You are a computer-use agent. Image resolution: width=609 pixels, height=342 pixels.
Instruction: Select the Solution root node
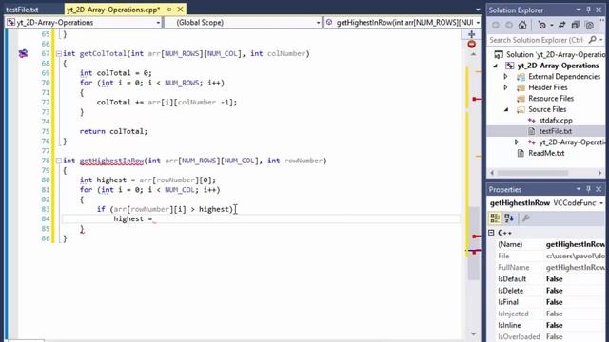click(x=556, y=54)
